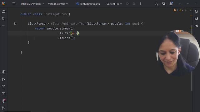This screenshot has height=112, width=200.
Task: Go to previous highlighted problem arrow
Action: click(186, 10)
